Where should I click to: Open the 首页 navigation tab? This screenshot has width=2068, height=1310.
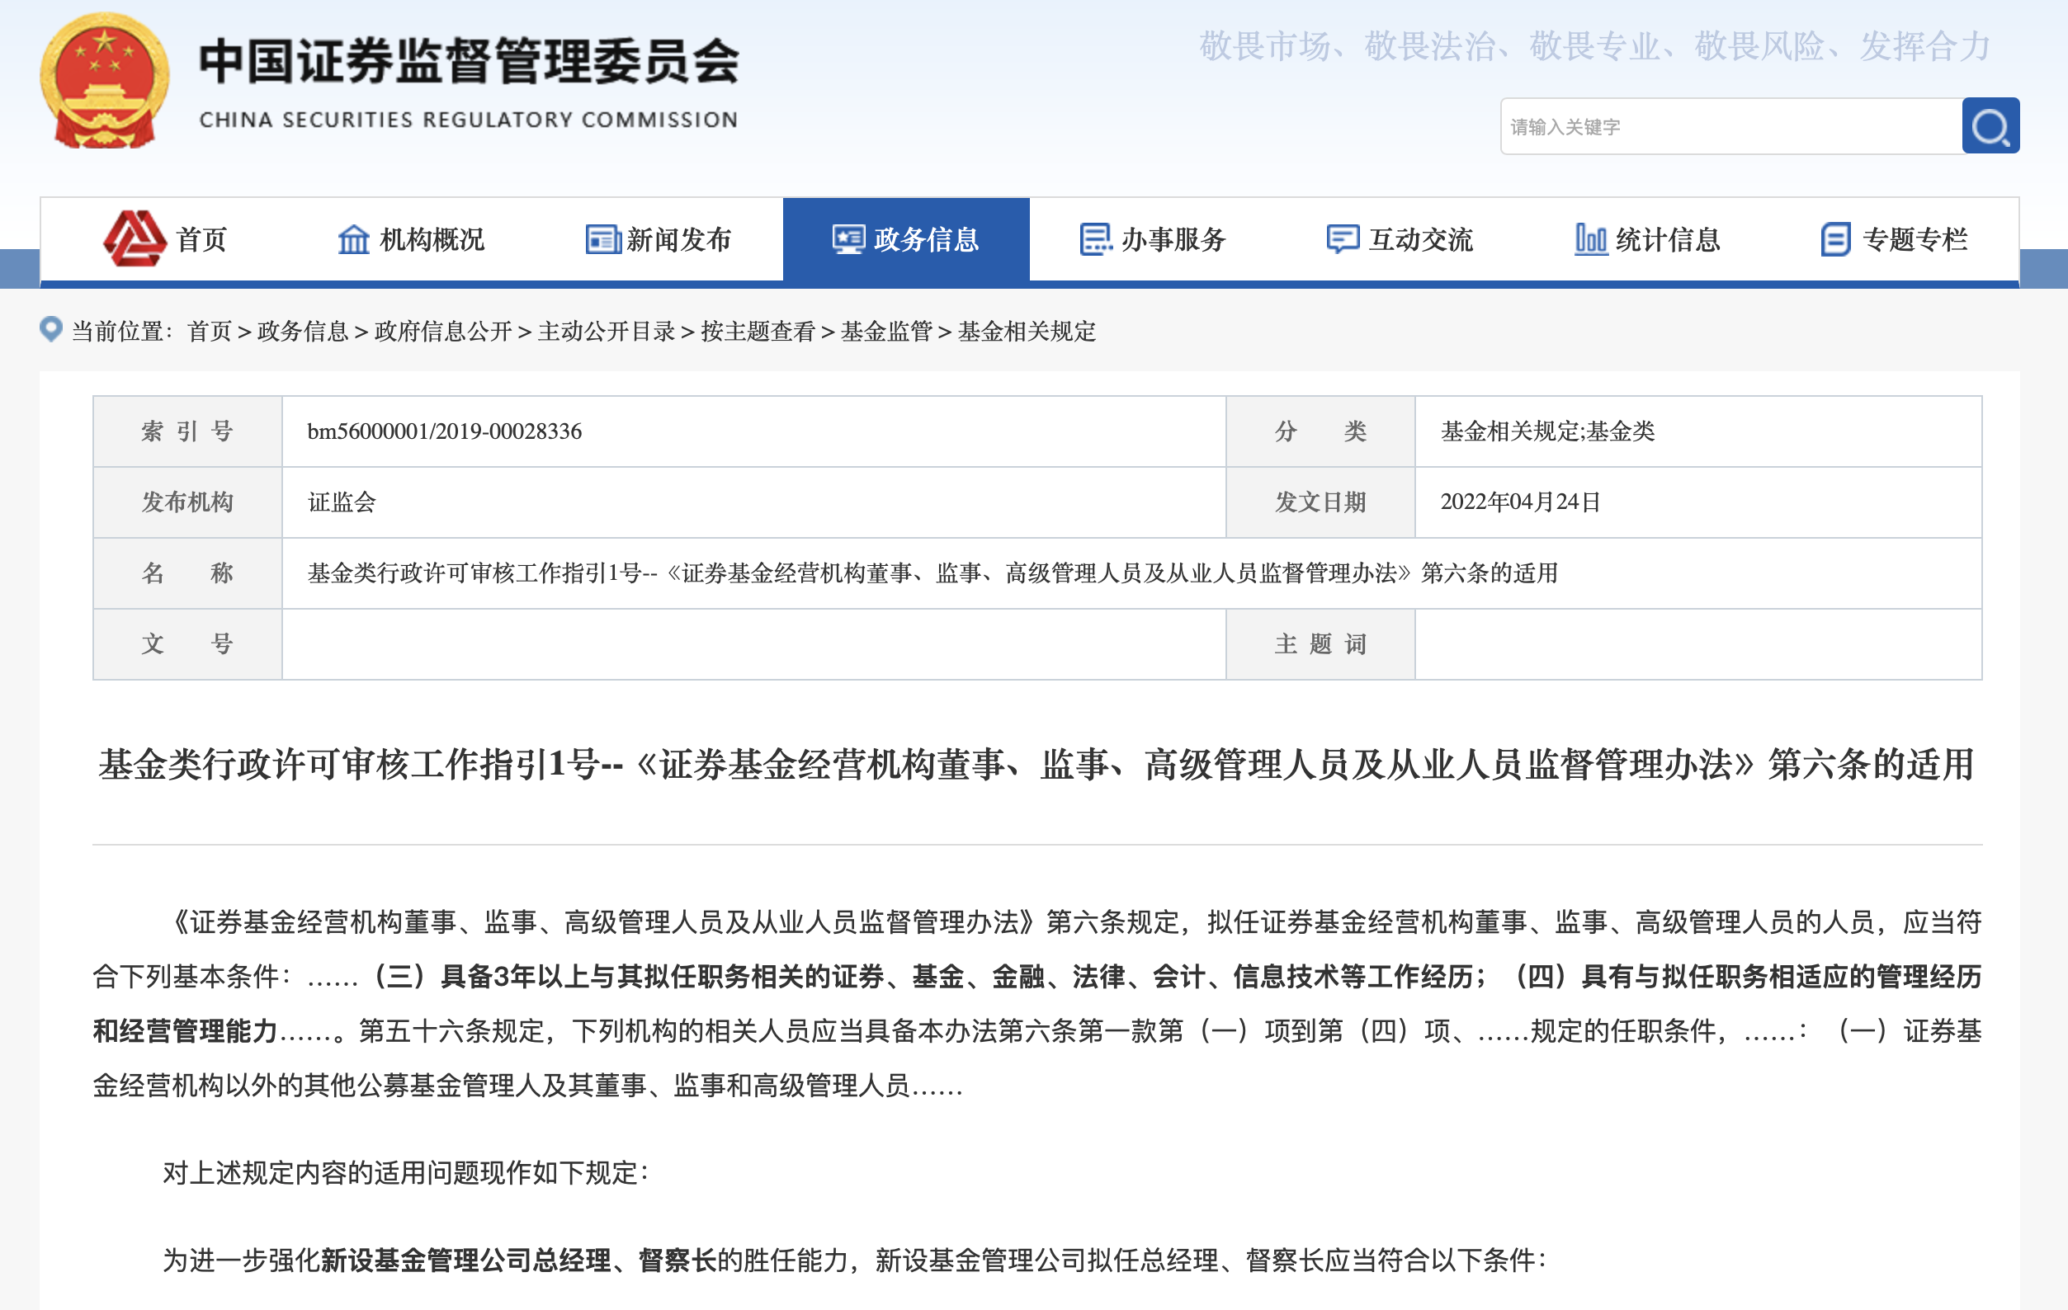pyautogui.click(x=201, y=239)
